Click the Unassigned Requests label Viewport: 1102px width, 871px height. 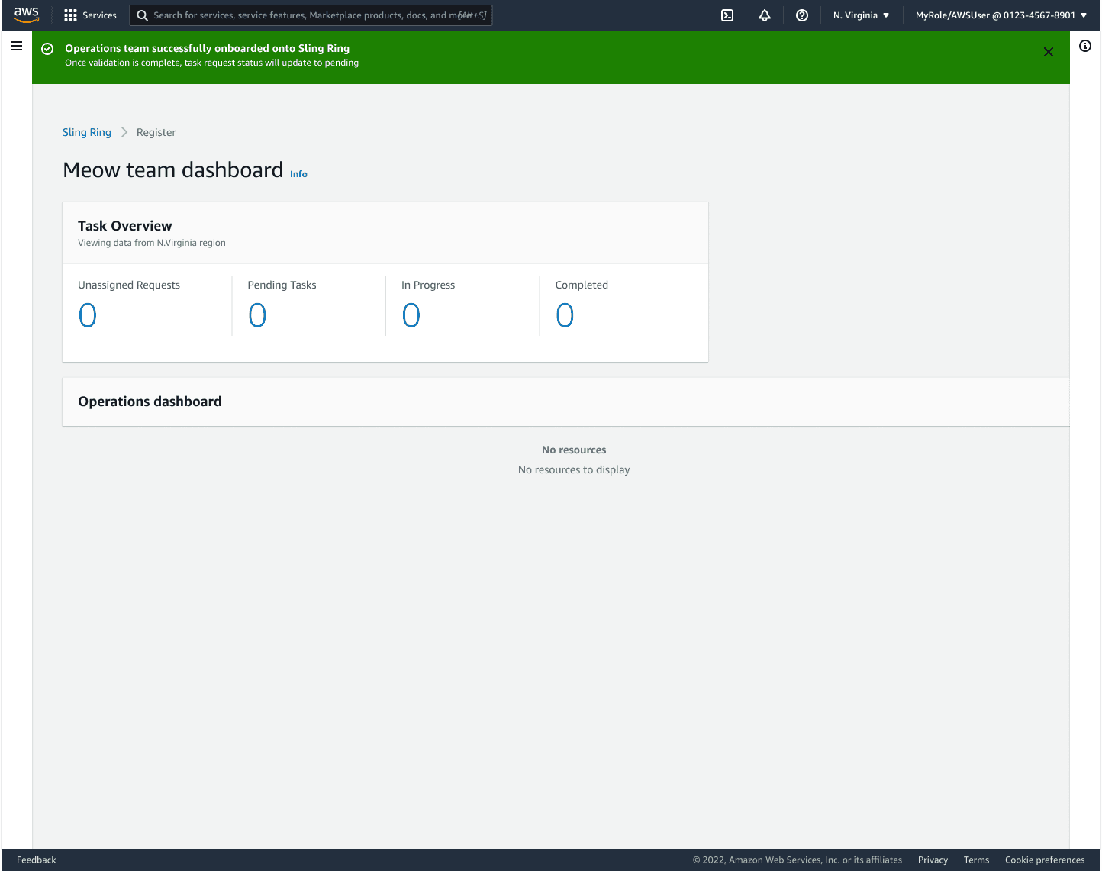coord(129,285)
